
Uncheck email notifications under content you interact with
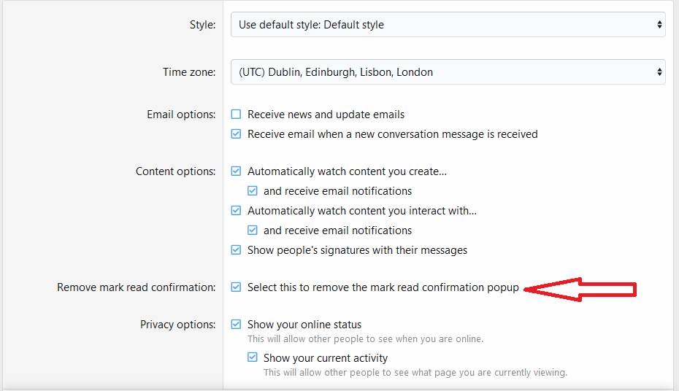coord(252,231)
